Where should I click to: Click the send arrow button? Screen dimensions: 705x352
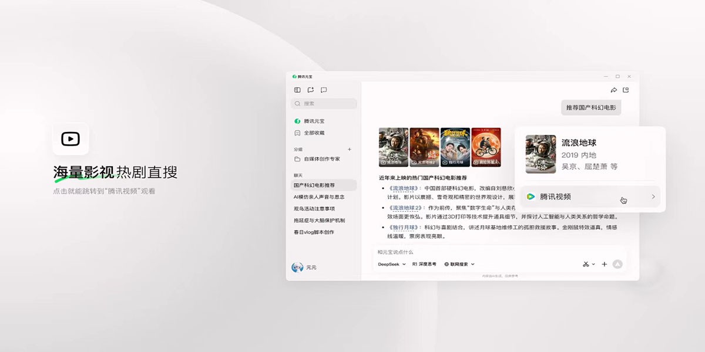click(617, 265)
